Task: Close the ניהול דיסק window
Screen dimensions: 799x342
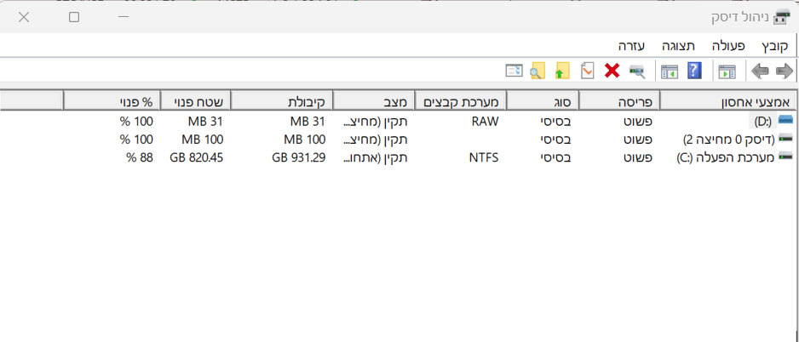Action: click(x=24, y=17)
